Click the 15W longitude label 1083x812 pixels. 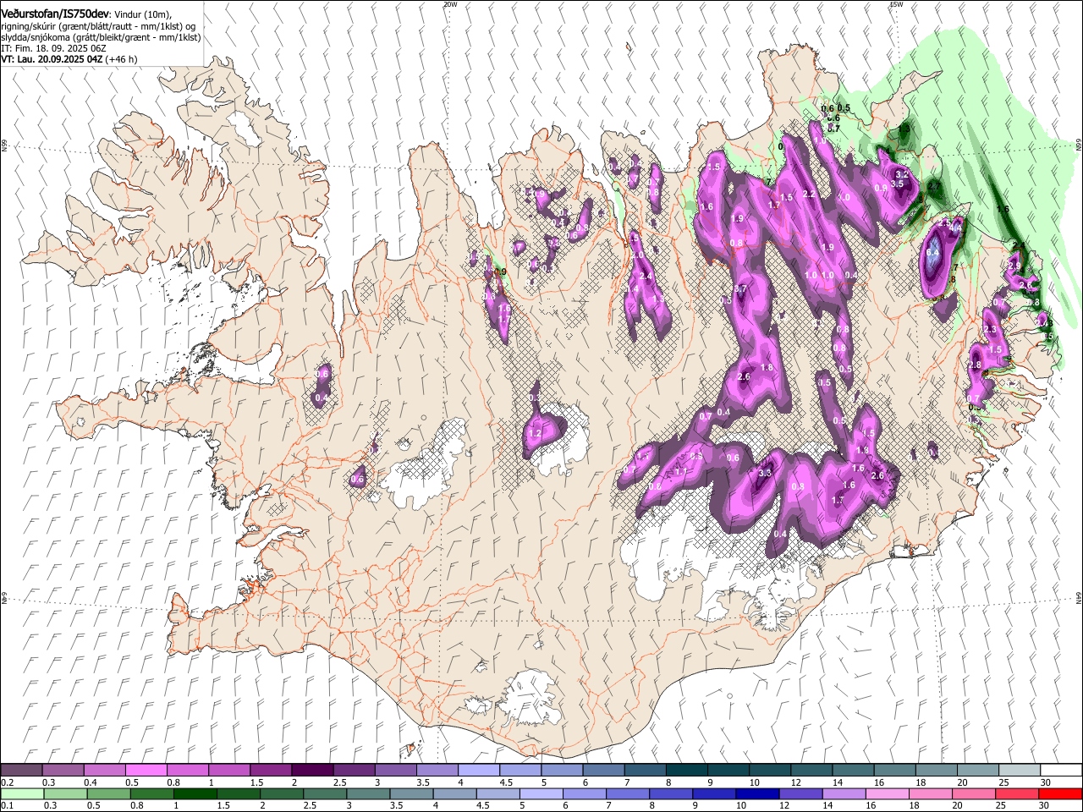[x=896, y=4]
